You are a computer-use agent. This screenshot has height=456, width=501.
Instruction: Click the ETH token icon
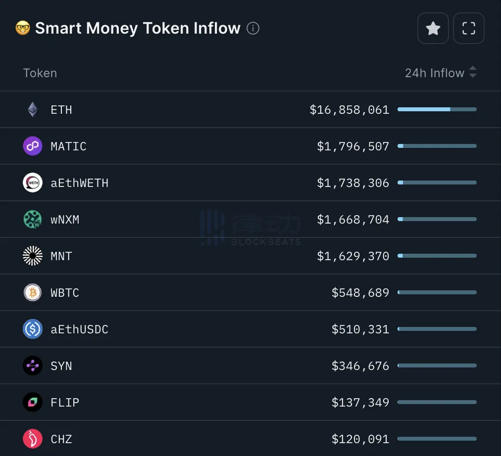(x=33, y=109)
